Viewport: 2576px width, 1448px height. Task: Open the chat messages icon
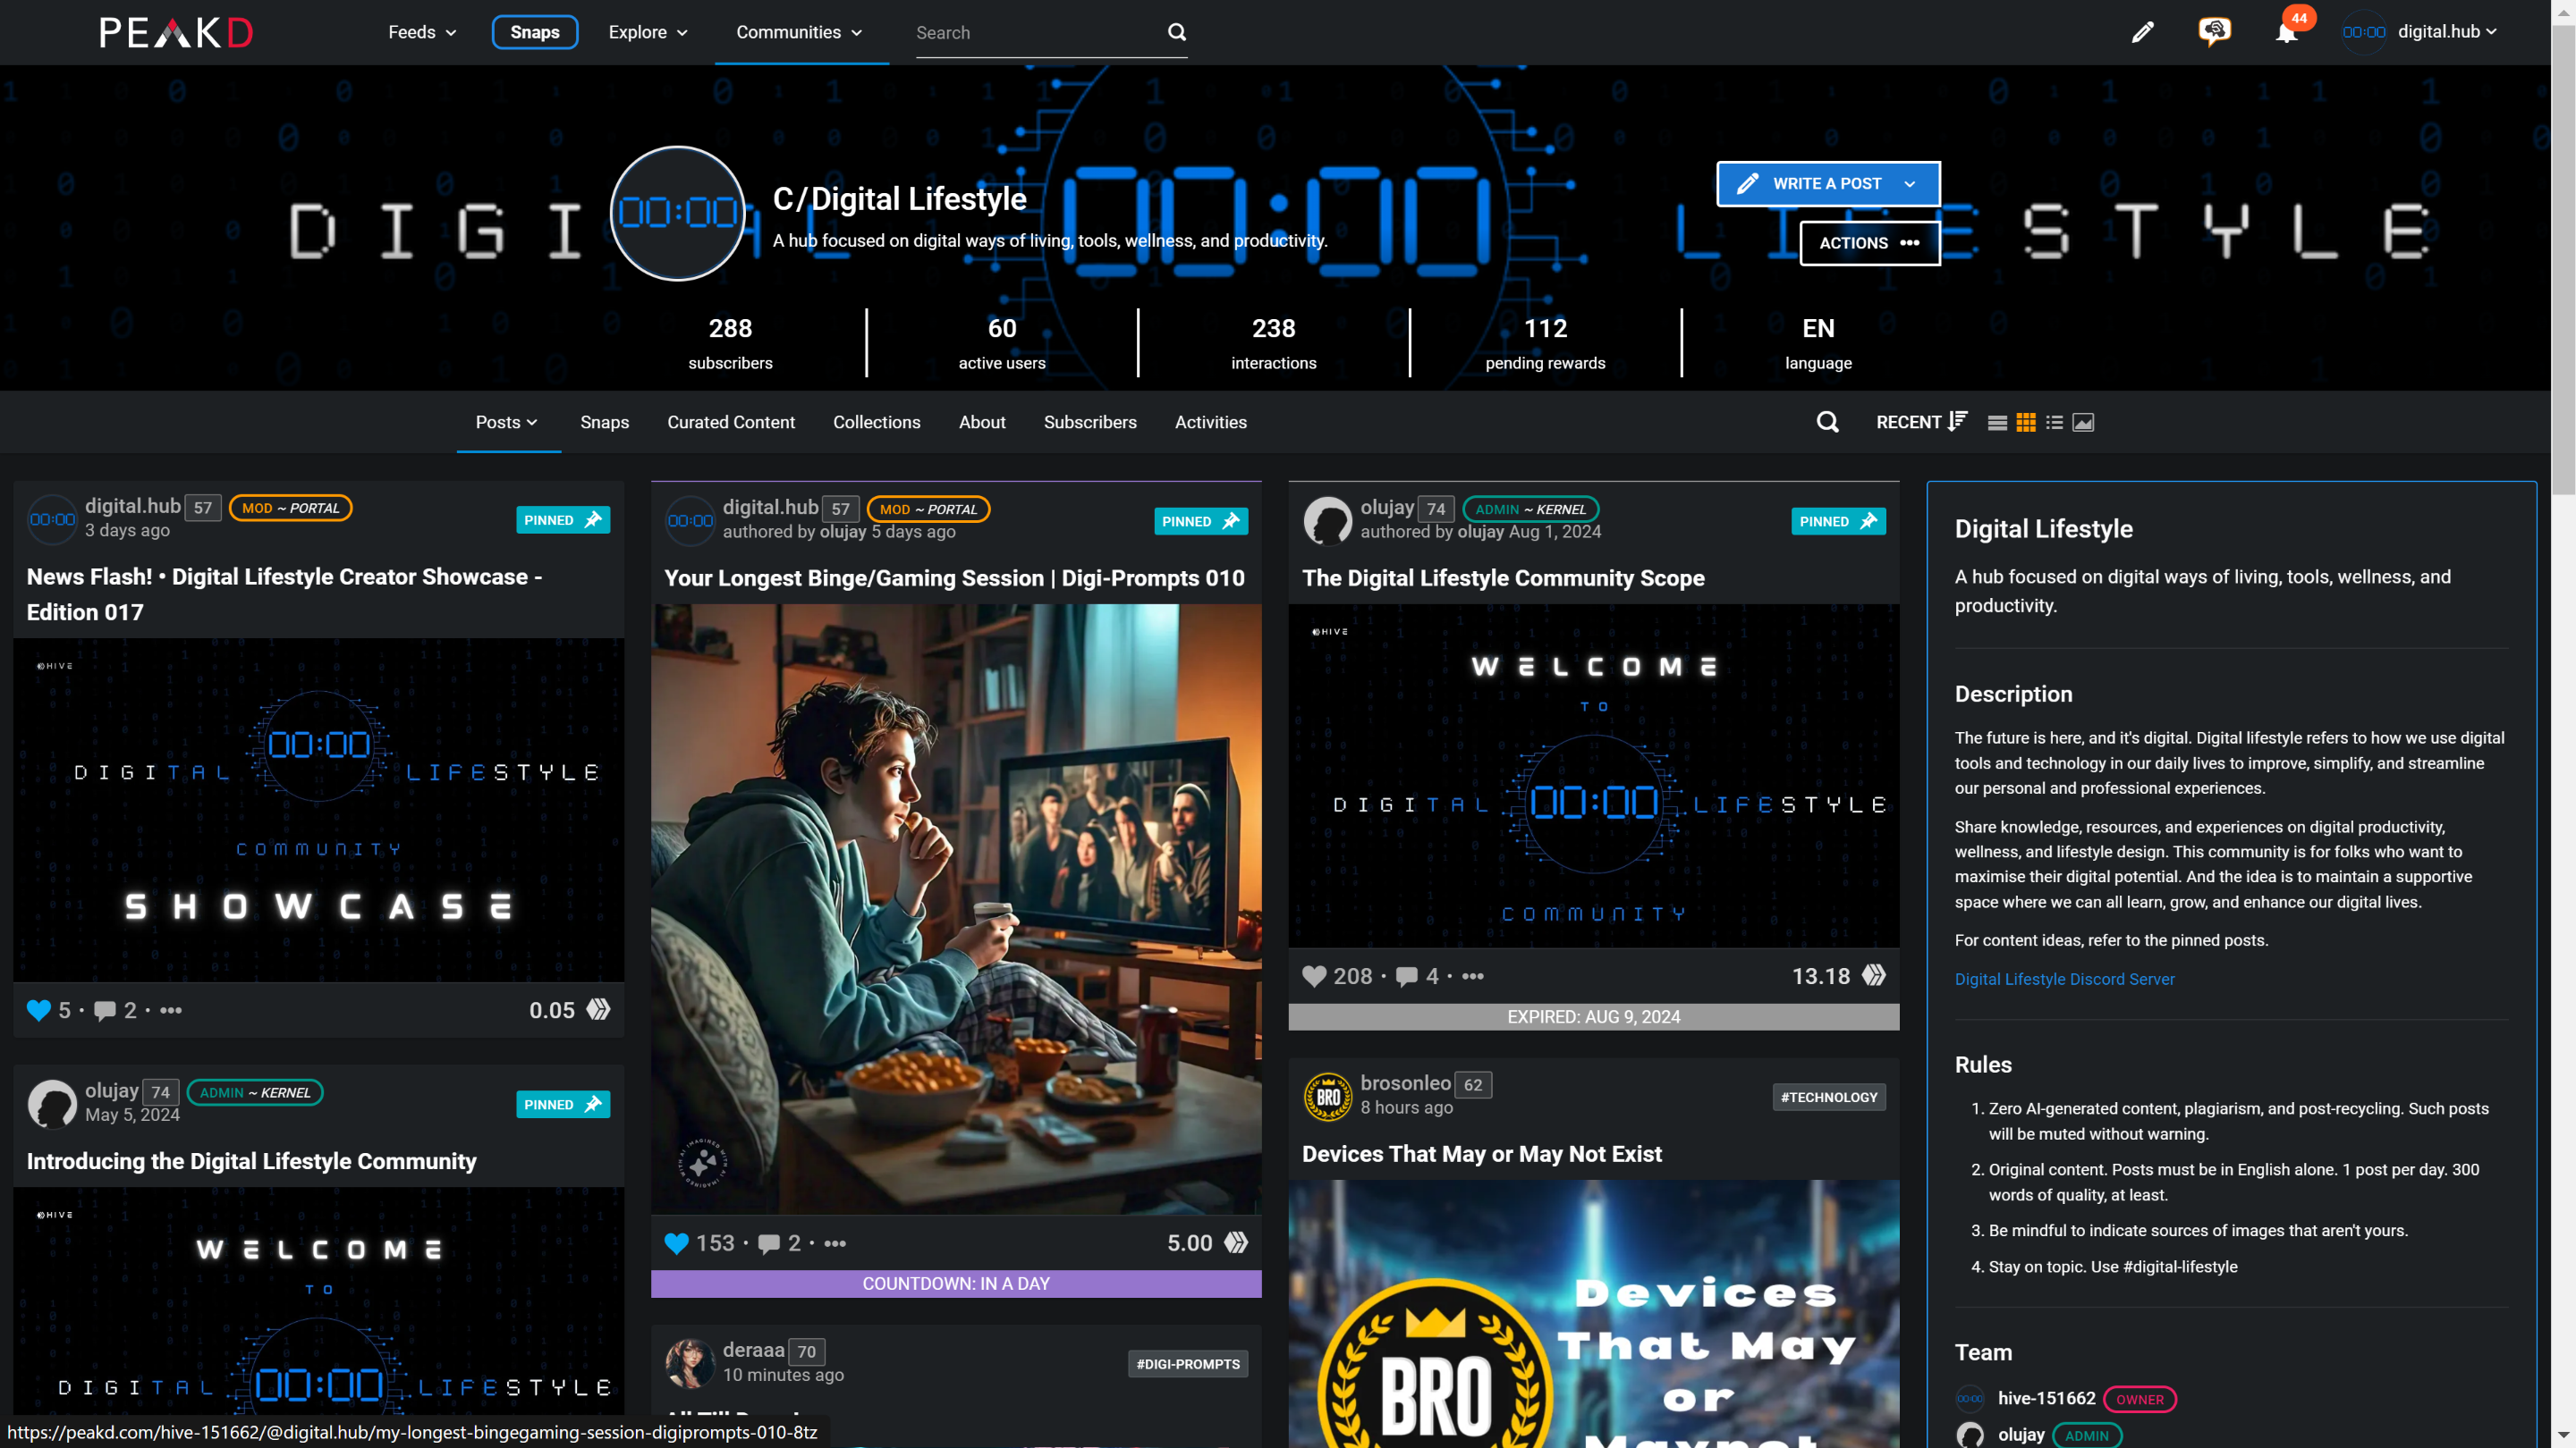coord(2214,32)
